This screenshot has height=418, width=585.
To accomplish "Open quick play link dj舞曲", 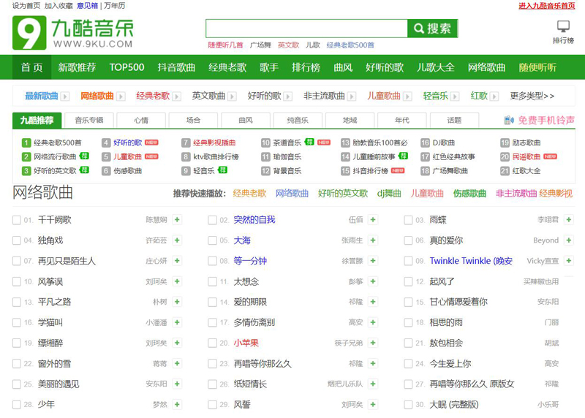I will tap(389, 193).
